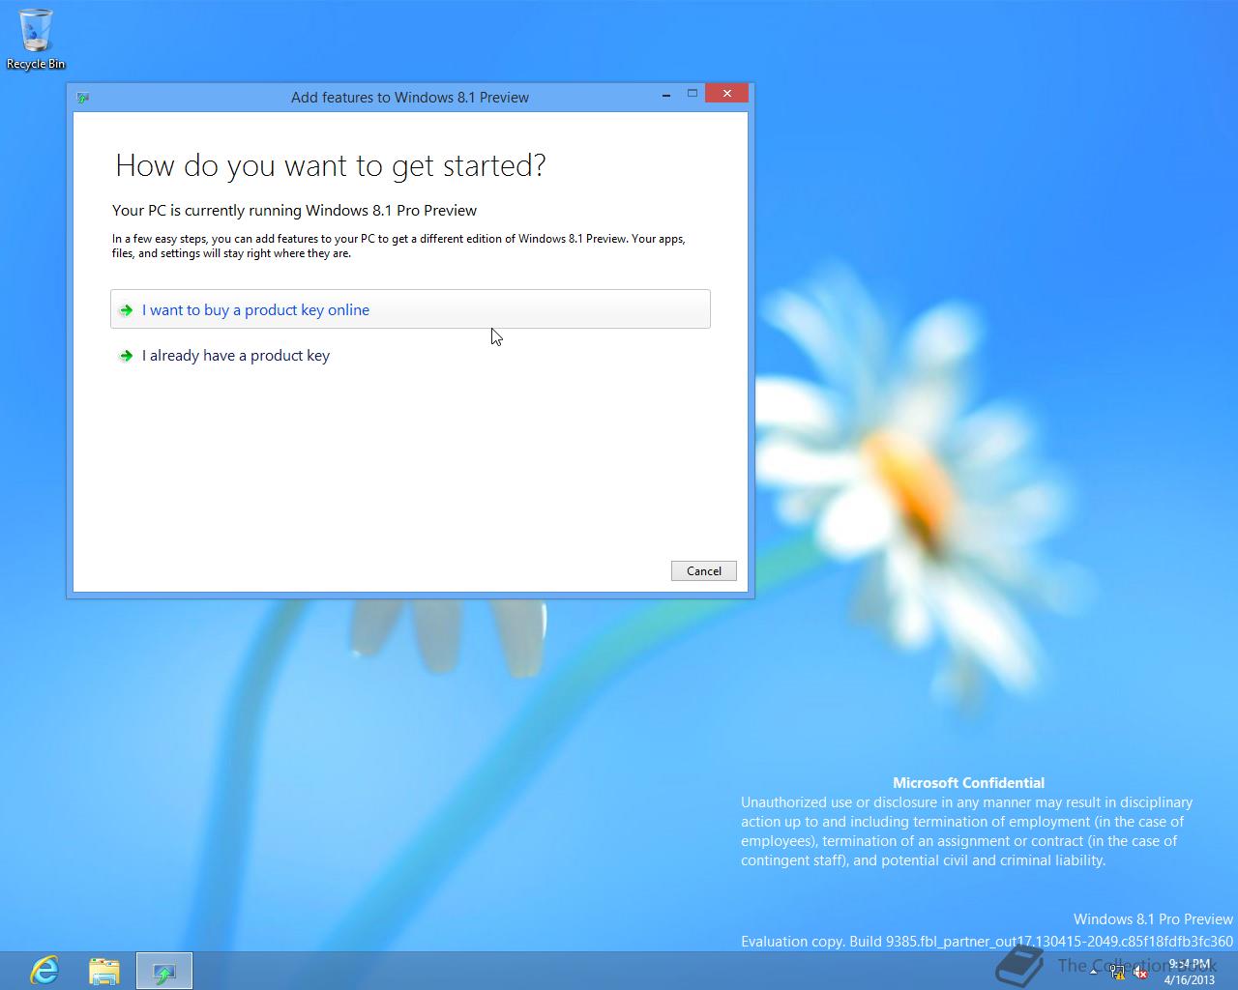Screen dimensions: 1238x990
Task: Click 'Your PC is currently running Windows 8.1 Pro Preview'
Action: pos(294,210)
